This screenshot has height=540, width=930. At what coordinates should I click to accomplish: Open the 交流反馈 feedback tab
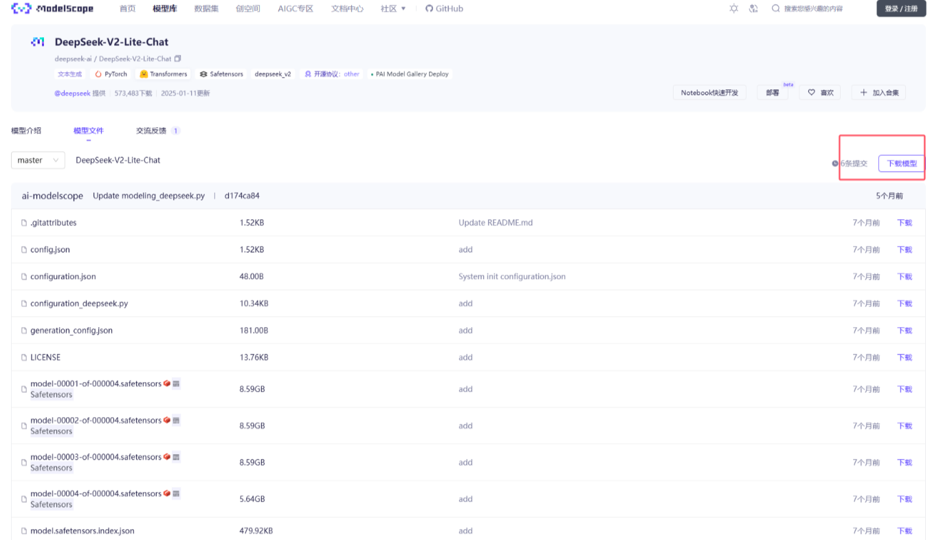tap(153, 131)
